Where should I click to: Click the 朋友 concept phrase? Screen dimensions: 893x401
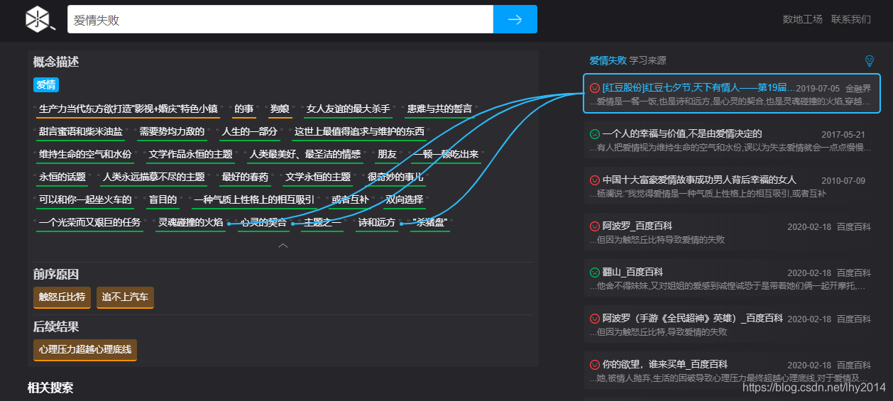386,155
